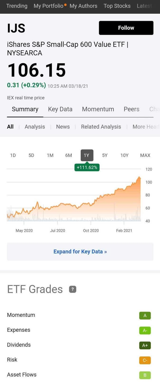Set chart timeframe to 6M
The width and height of the screenshot is (160, 382).
pos(68,155)
